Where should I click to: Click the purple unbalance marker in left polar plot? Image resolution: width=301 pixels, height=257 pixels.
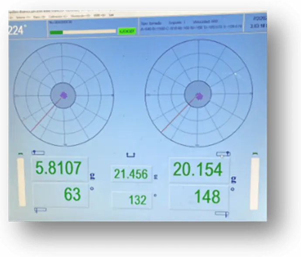pos(64,95)
